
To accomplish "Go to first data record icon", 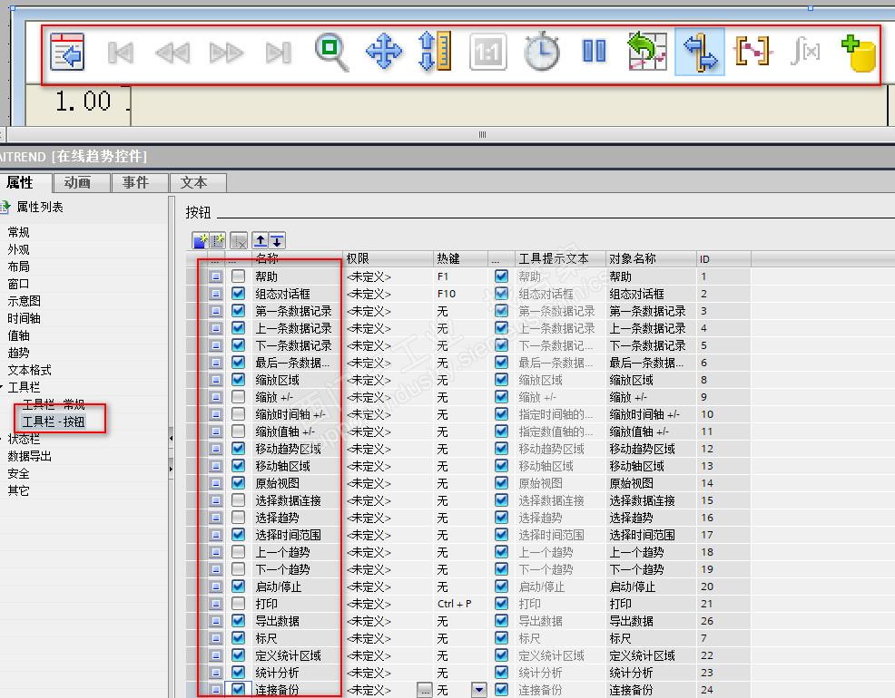I will coord(121,53).
